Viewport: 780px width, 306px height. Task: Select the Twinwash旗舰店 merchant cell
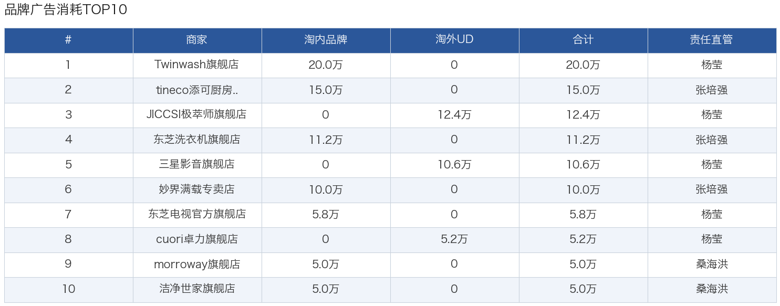(197, 65)
